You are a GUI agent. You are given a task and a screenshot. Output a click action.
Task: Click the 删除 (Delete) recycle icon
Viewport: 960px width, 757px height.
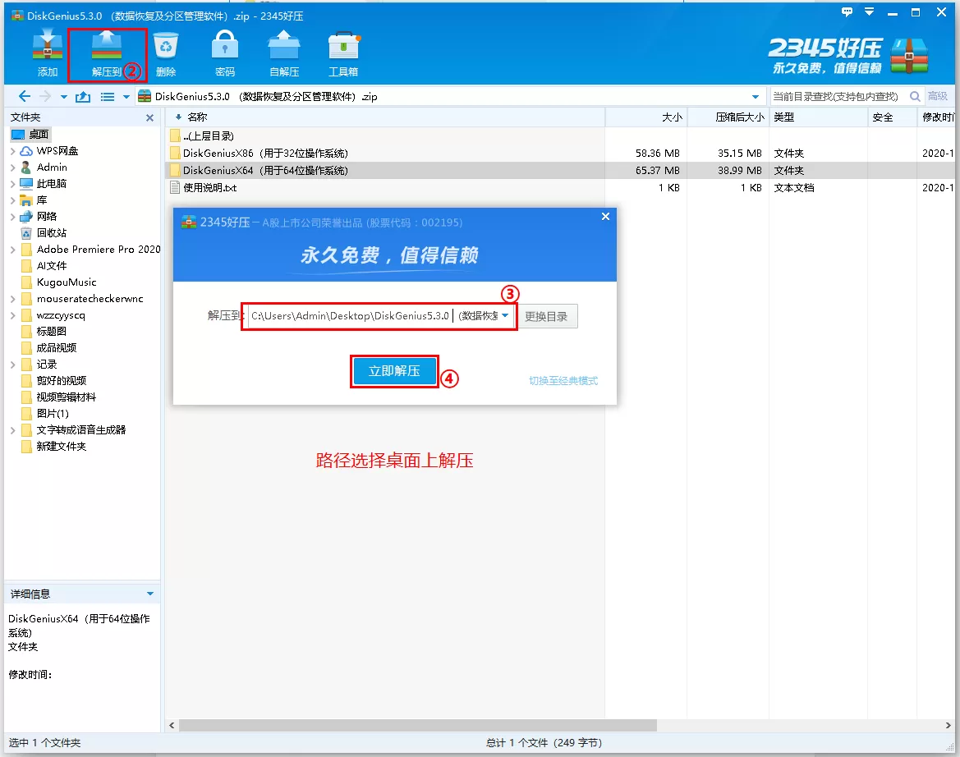click(x=166, y=53)
